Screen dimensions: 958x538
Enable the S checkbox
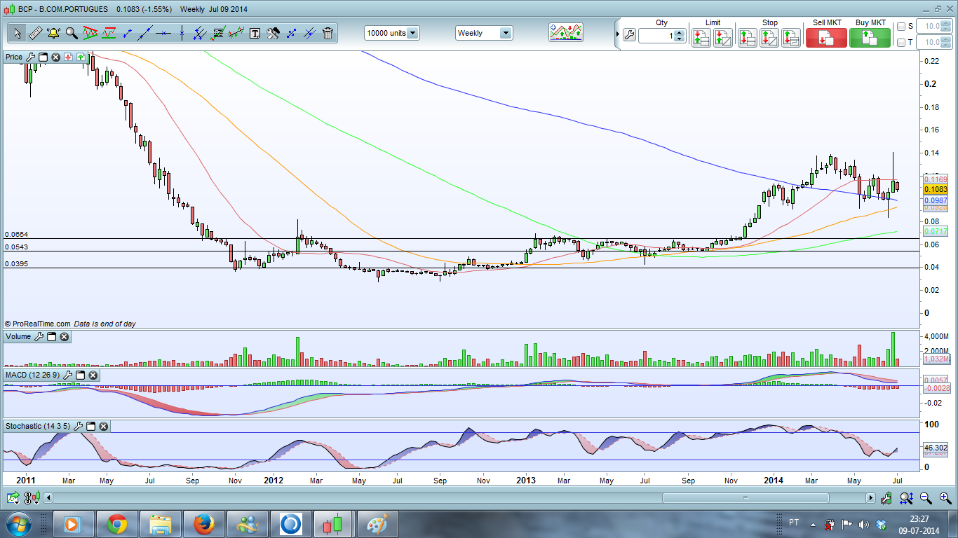click(x=901, y=27)
